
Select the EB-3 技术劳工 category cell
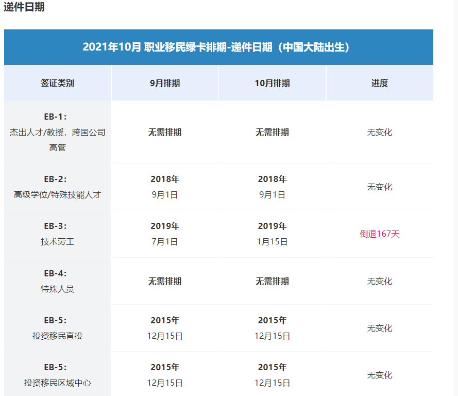(x=57, y=234)
